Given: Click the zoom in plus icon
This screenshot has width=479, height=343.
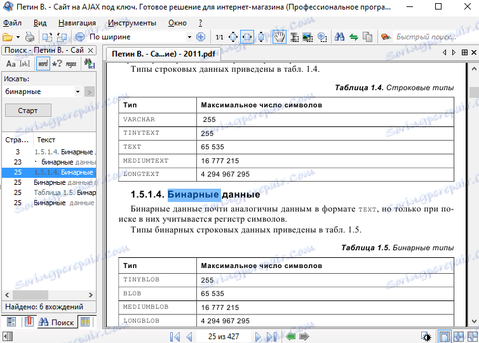Looking at the screenshot, I should [x=201, y=37].
